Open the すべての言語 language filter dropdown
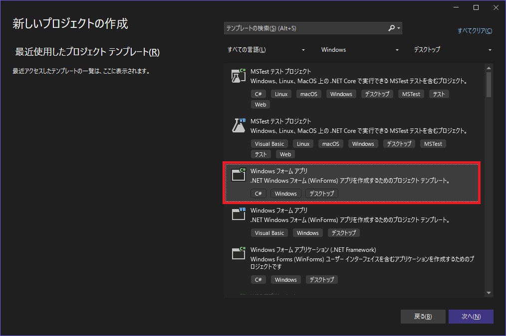The height and width of the screenshot is (336, 506). pyautogui.click(x=266, y=50)
